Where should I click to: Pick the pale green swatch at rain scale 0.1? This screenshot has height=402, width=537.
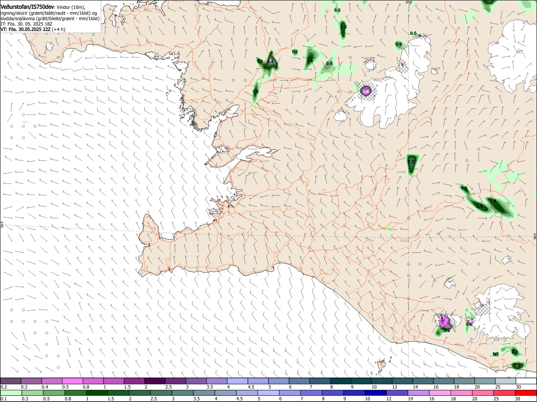pos(10,393)
